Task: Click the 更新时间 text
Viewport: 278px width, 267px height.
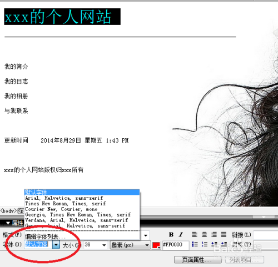Action: (16, 140)
